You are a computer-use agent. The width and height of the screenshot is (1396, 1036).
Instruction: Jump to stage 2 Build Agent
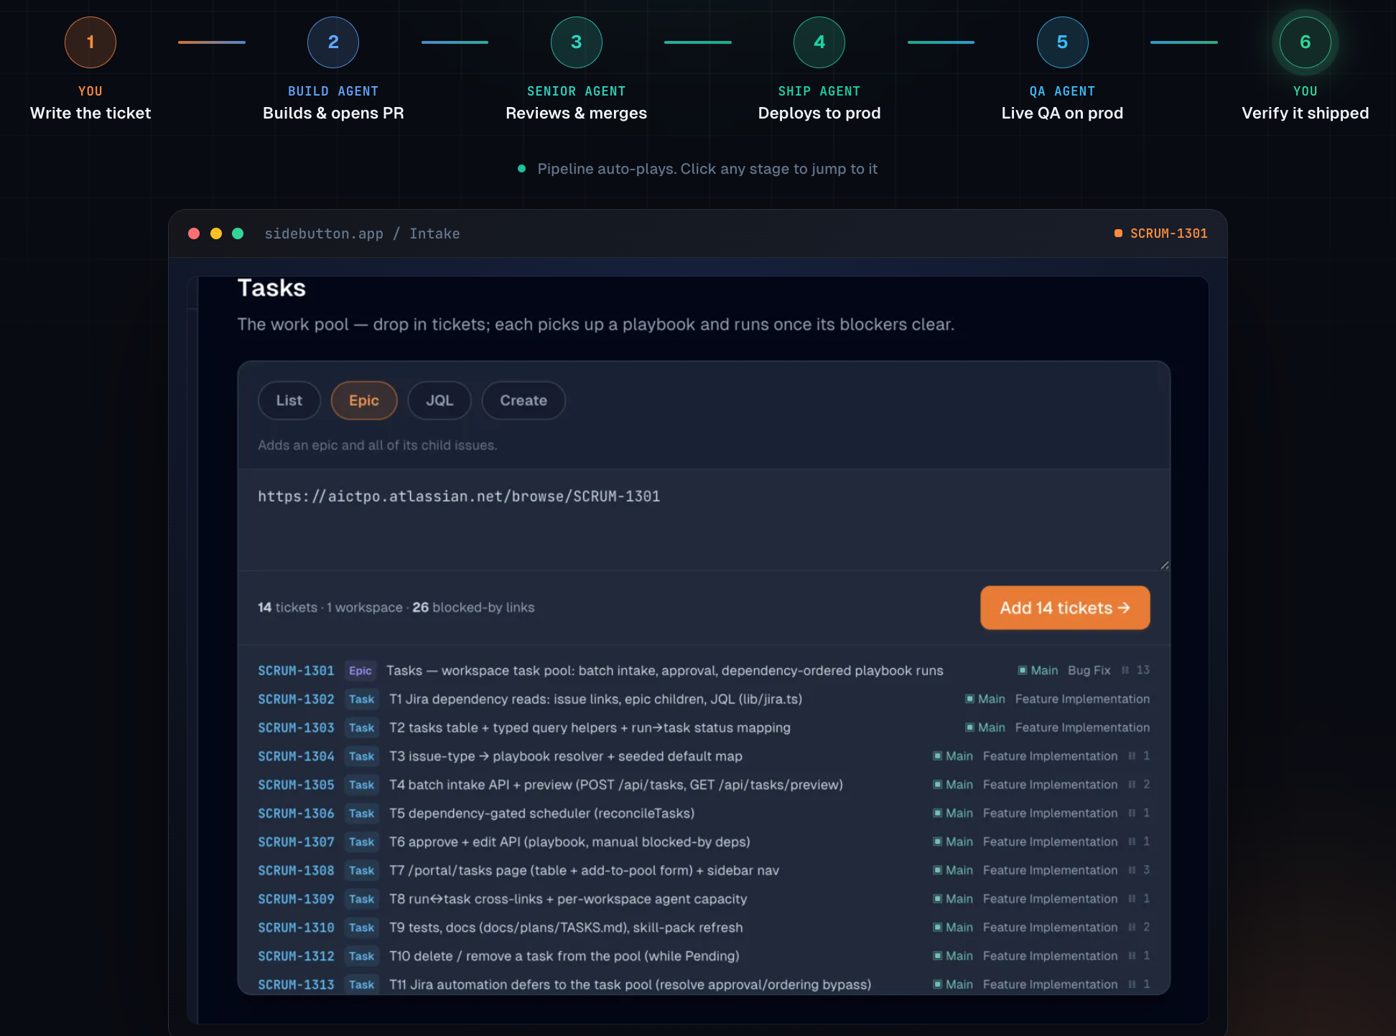point(333,42)
